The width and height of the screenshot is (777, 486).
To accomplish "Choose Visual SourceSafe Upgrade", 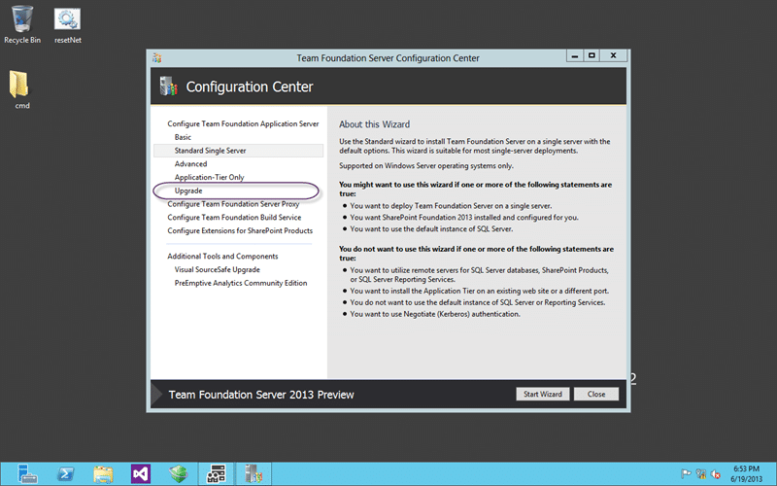I will tap(217, 270).
